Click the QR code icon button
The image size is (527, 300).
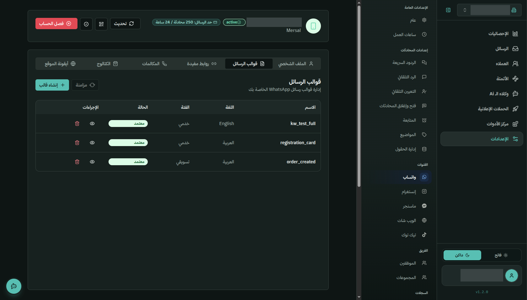click(101, 24)
